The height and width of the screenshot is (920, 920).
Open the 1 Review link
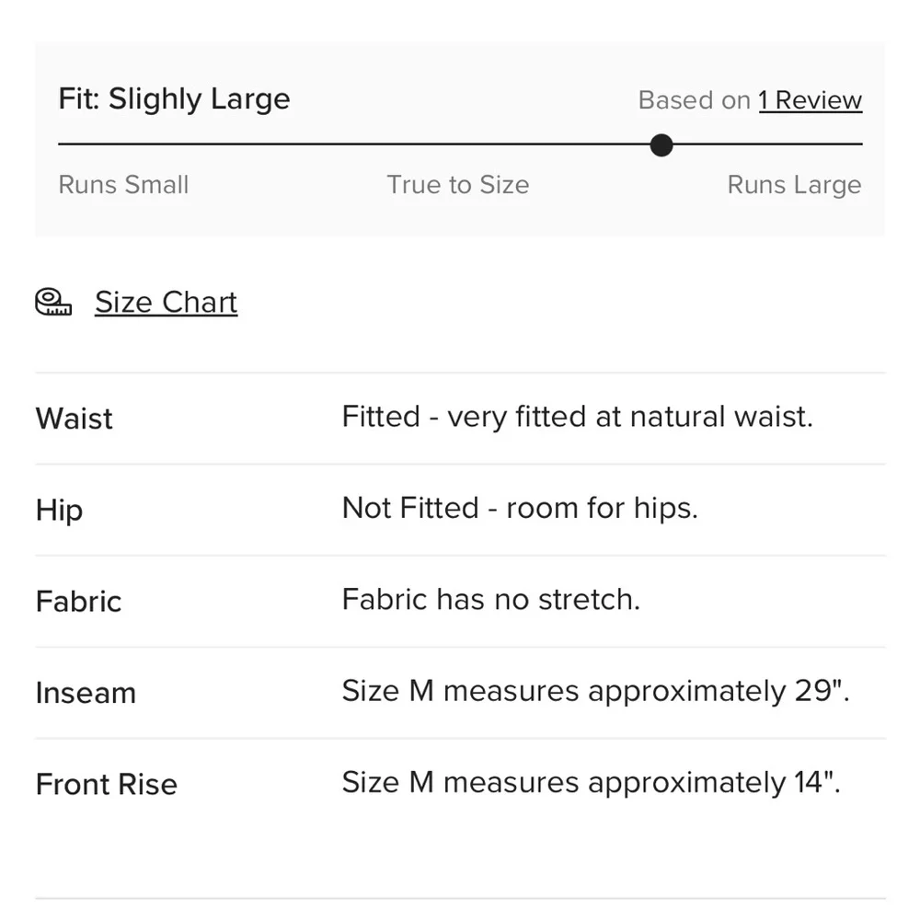pos(810,100)
